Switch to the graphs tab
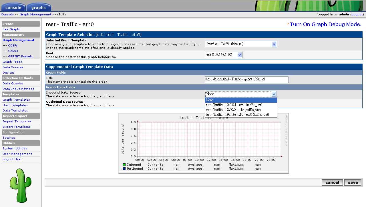This screenshot has width=366, height=207. pyautogui.click(x=39, y=7)
